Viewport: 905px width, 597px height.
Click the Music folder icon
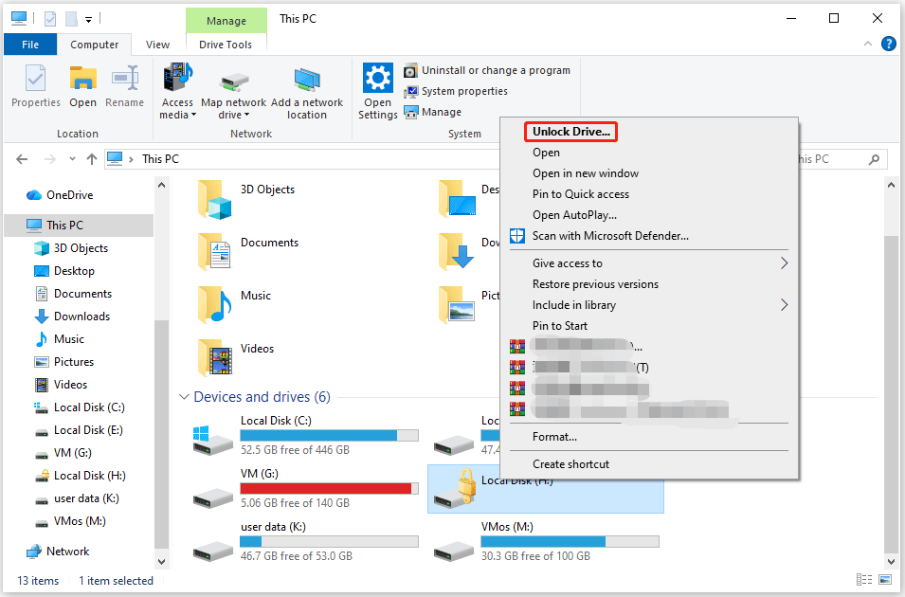point(215,305)
